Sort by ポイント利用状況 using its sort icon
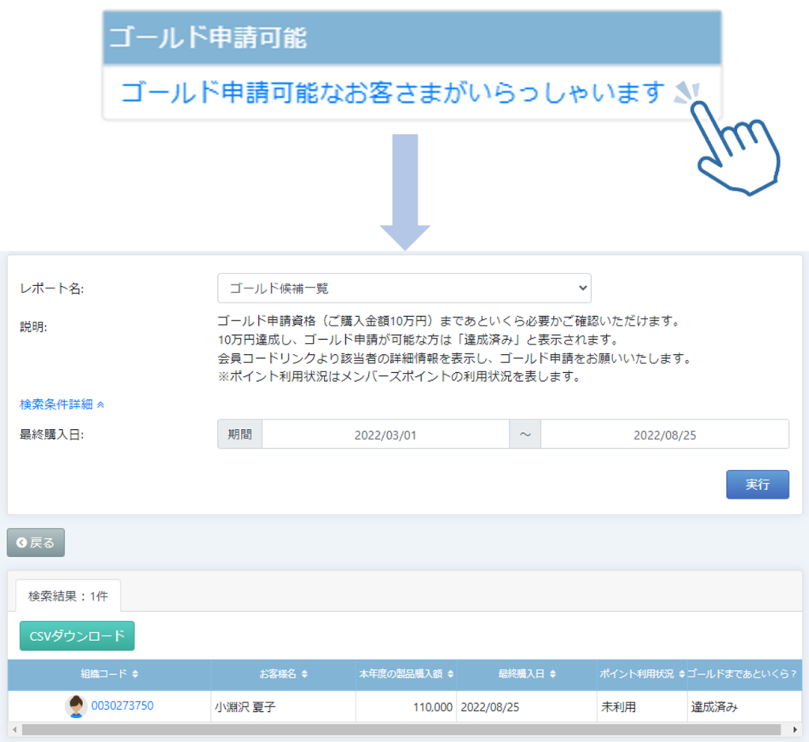The height and width of the screenshot is (742, 809). point(681,674)
